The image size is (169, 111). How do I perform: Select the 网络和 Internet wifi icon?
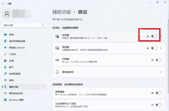(x=5, y=47)
